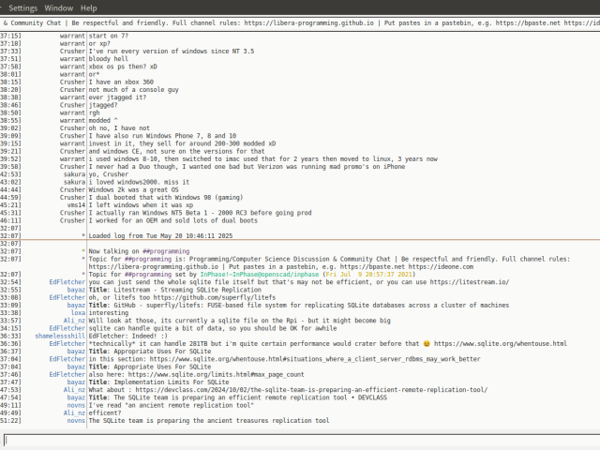Click nick sakura next to 'yo, Crusher'

[x=74, y=174]
